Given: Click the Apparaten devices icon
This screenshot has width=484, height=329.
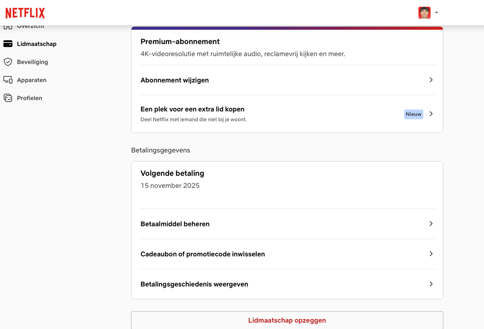Looking at the screenshot, I should (x=8, y=80).
